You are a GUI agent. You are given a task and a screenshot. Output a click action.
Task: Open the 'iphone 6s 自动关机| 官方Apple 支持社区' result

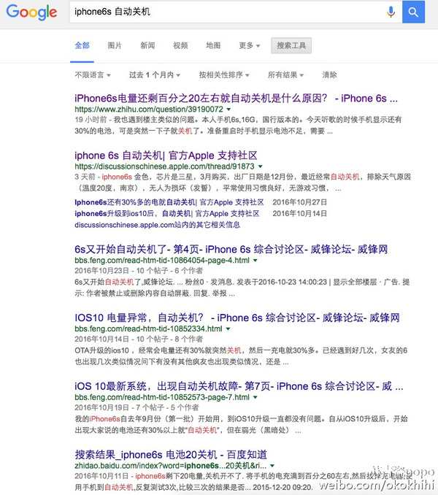click(x=166, y=156)
